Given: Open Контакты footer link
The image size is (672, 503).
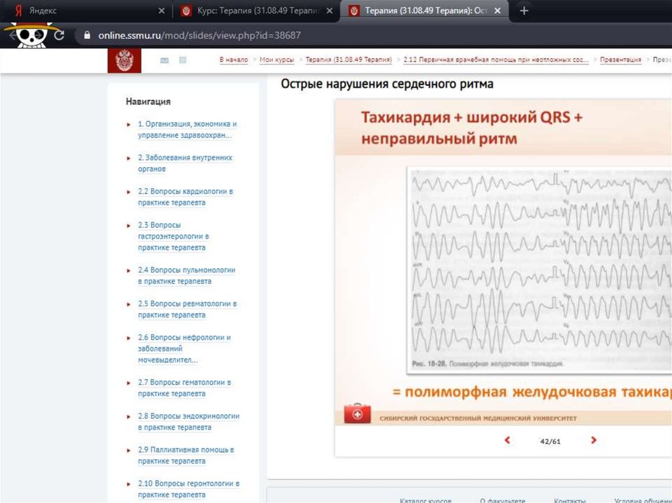Looking at the screenshot, I should click(x=570, y=500).
